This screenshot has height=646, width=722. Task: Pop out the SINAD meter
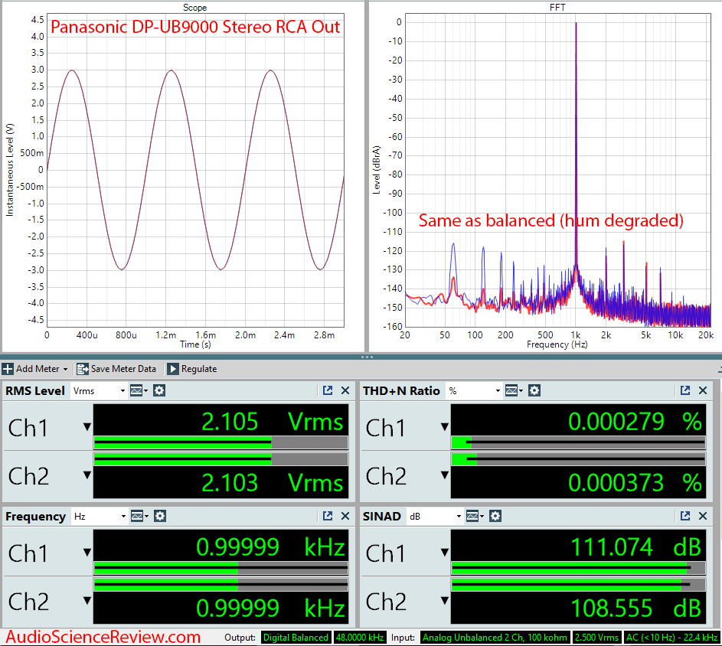(685, 516)
